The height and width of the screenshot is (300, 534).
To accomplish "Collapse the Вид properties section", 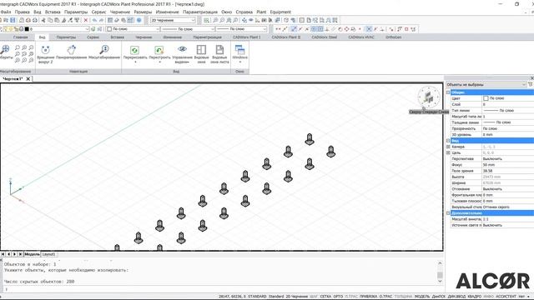I will click(x=448, y=141).
